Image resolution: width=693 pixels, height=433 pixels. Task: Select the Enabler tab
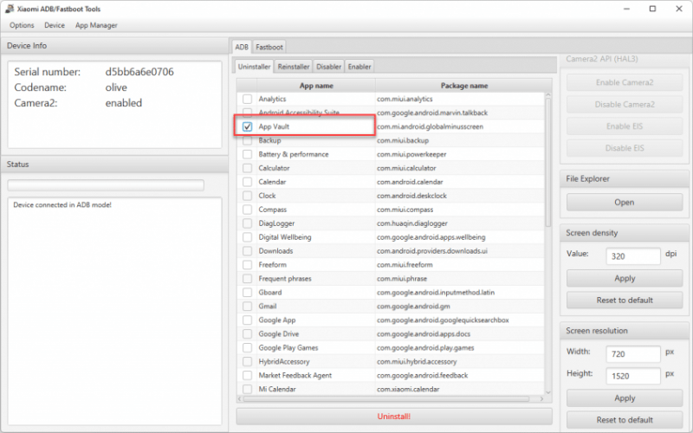coord(359,67)
